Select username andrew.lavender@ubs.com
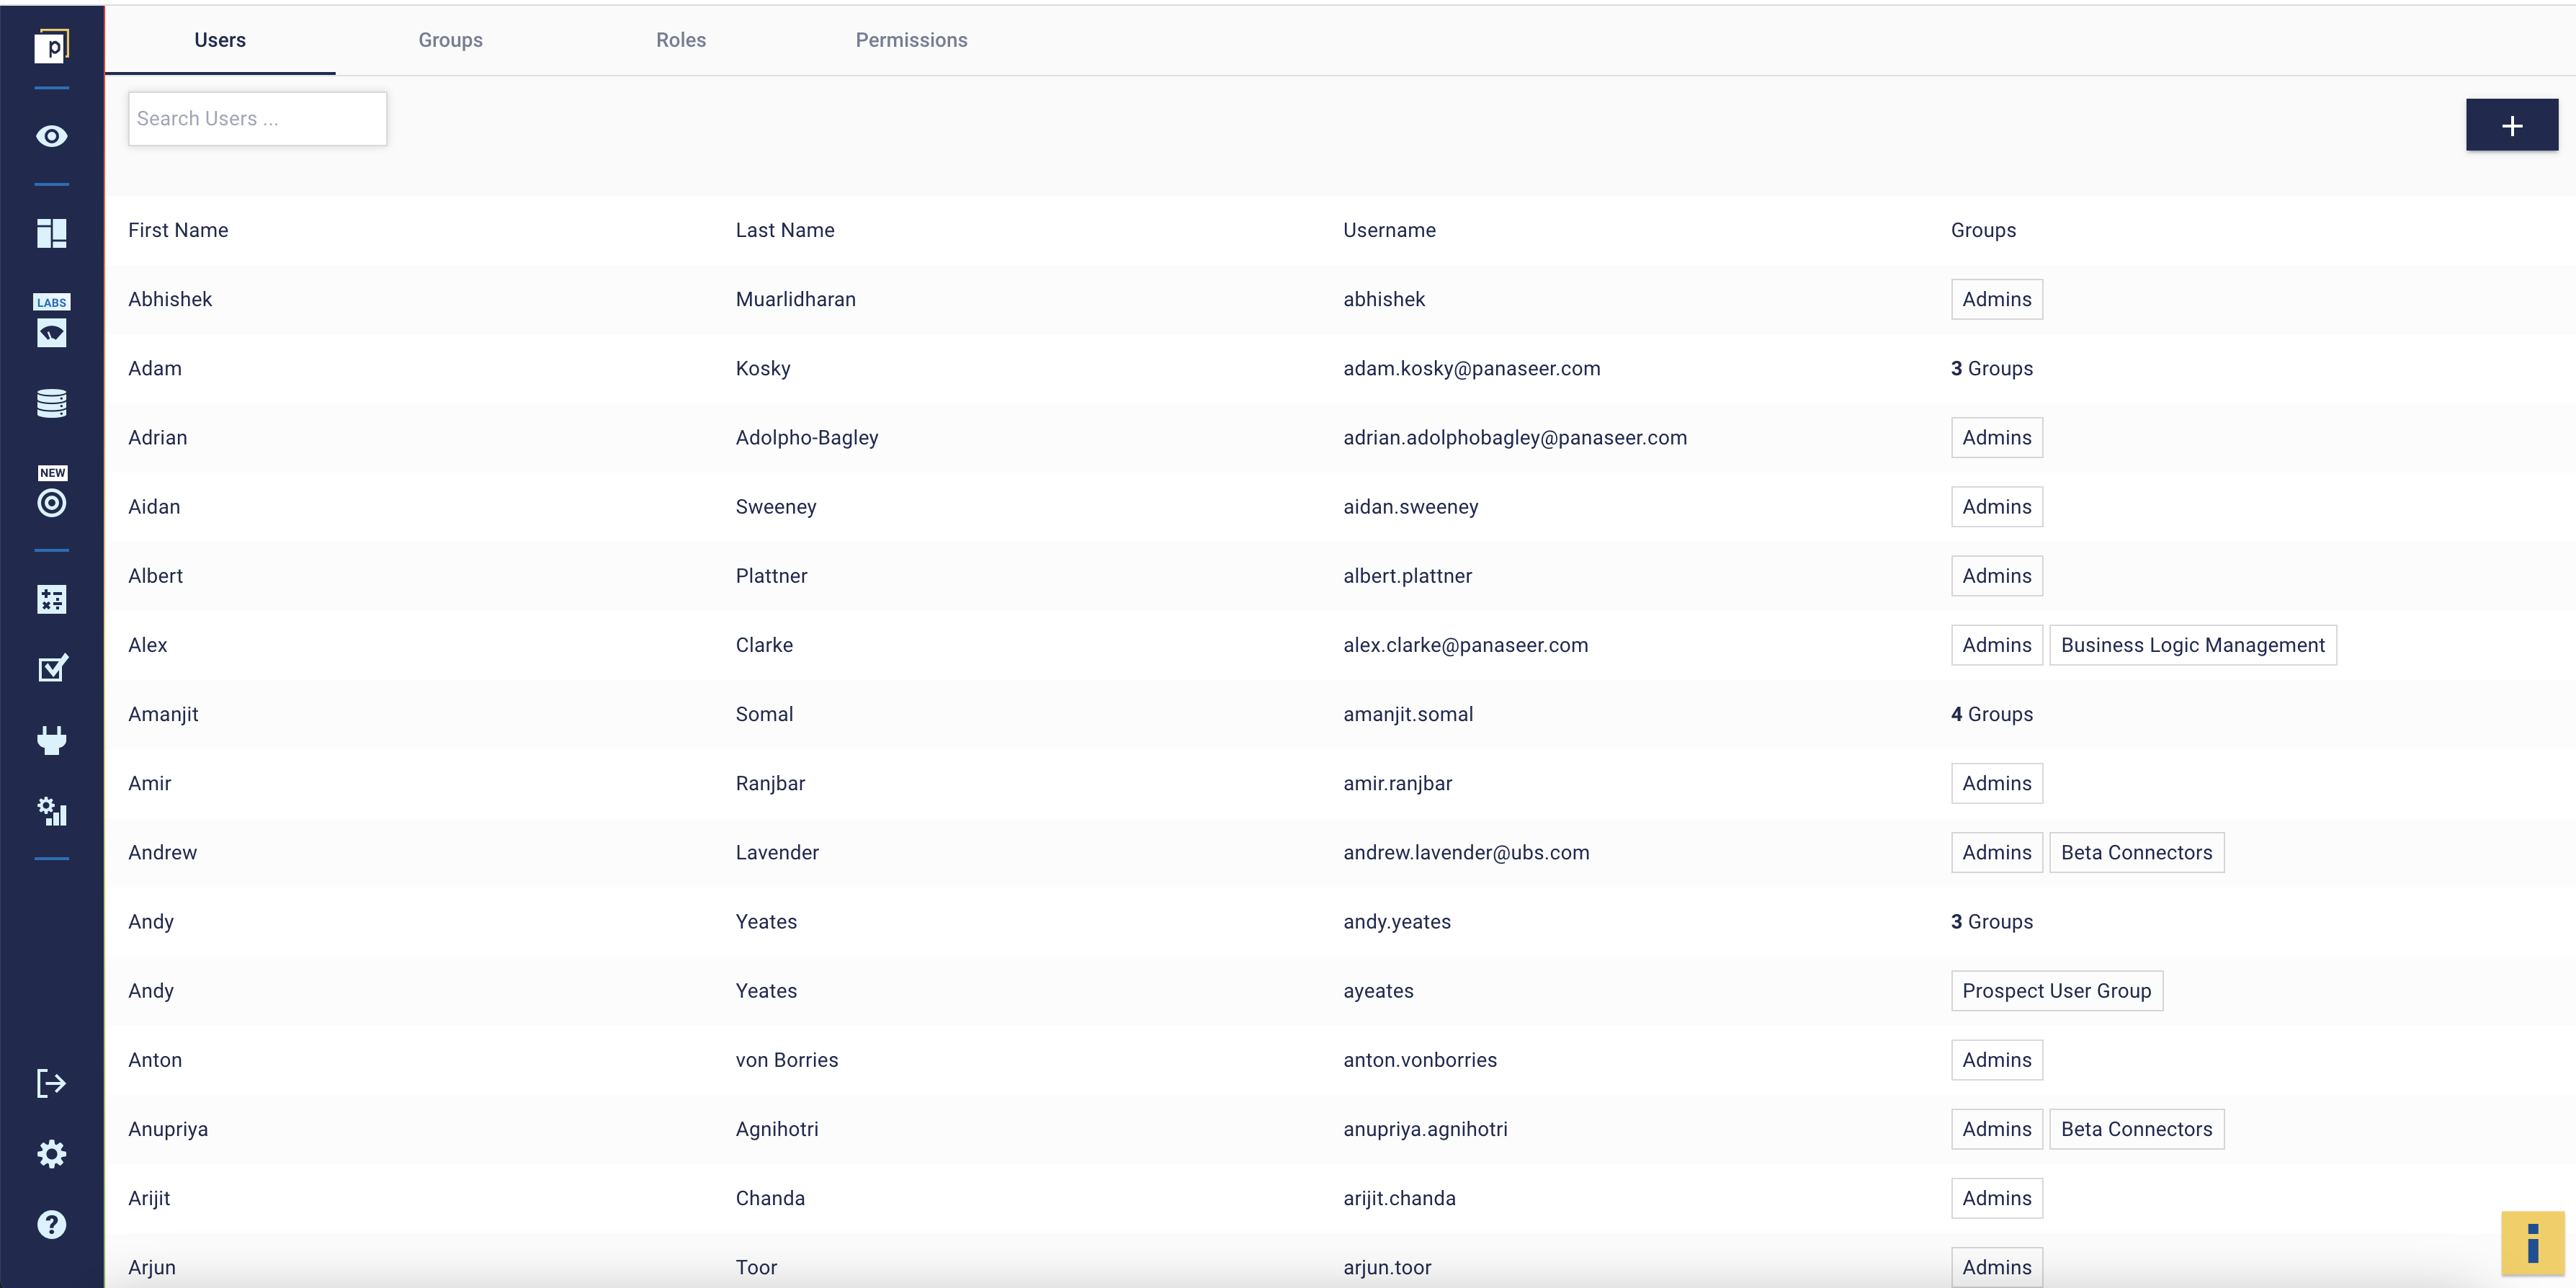This screenshot has height=1288, width=2576. 1466,853
